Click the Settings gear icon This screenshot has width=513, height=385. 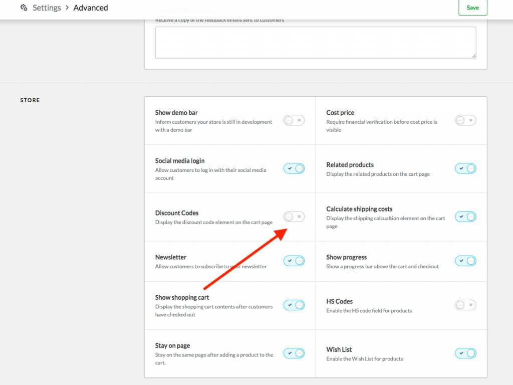tap(24, 8)
